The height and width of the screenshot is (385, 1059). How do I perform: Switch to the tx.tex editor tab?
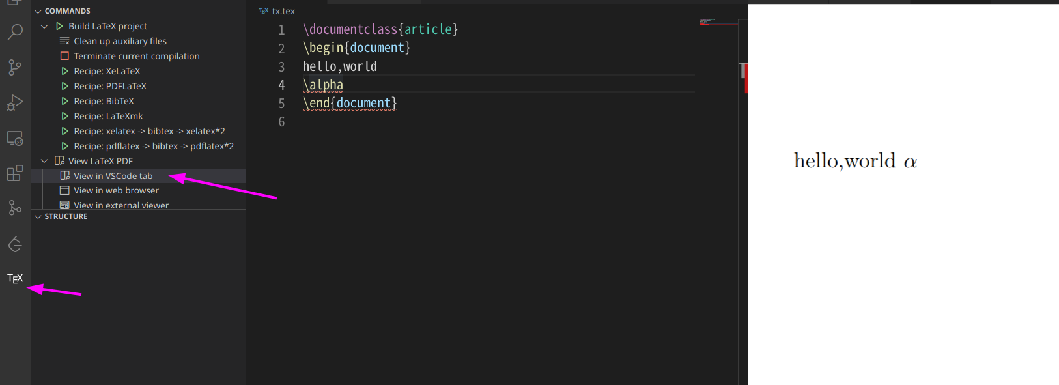point(277,11)
